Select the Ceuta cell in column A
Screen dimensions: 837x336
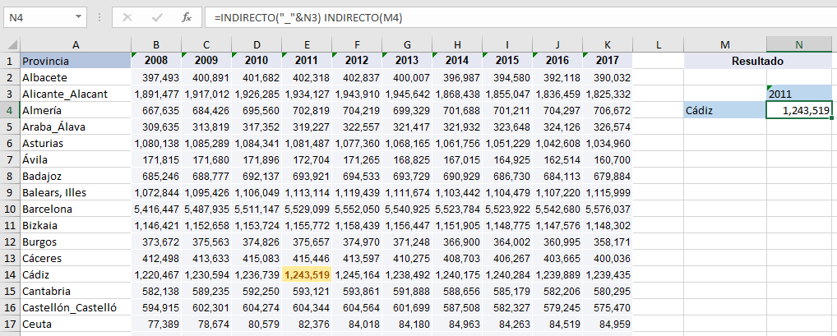tap(75, 324)
